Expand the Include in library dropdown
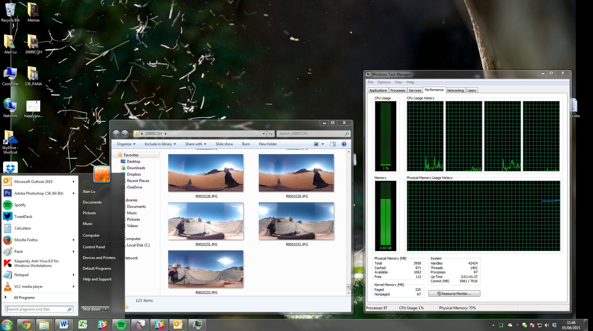The width and height of the screenshot is (593, 331). click(160, 144)
